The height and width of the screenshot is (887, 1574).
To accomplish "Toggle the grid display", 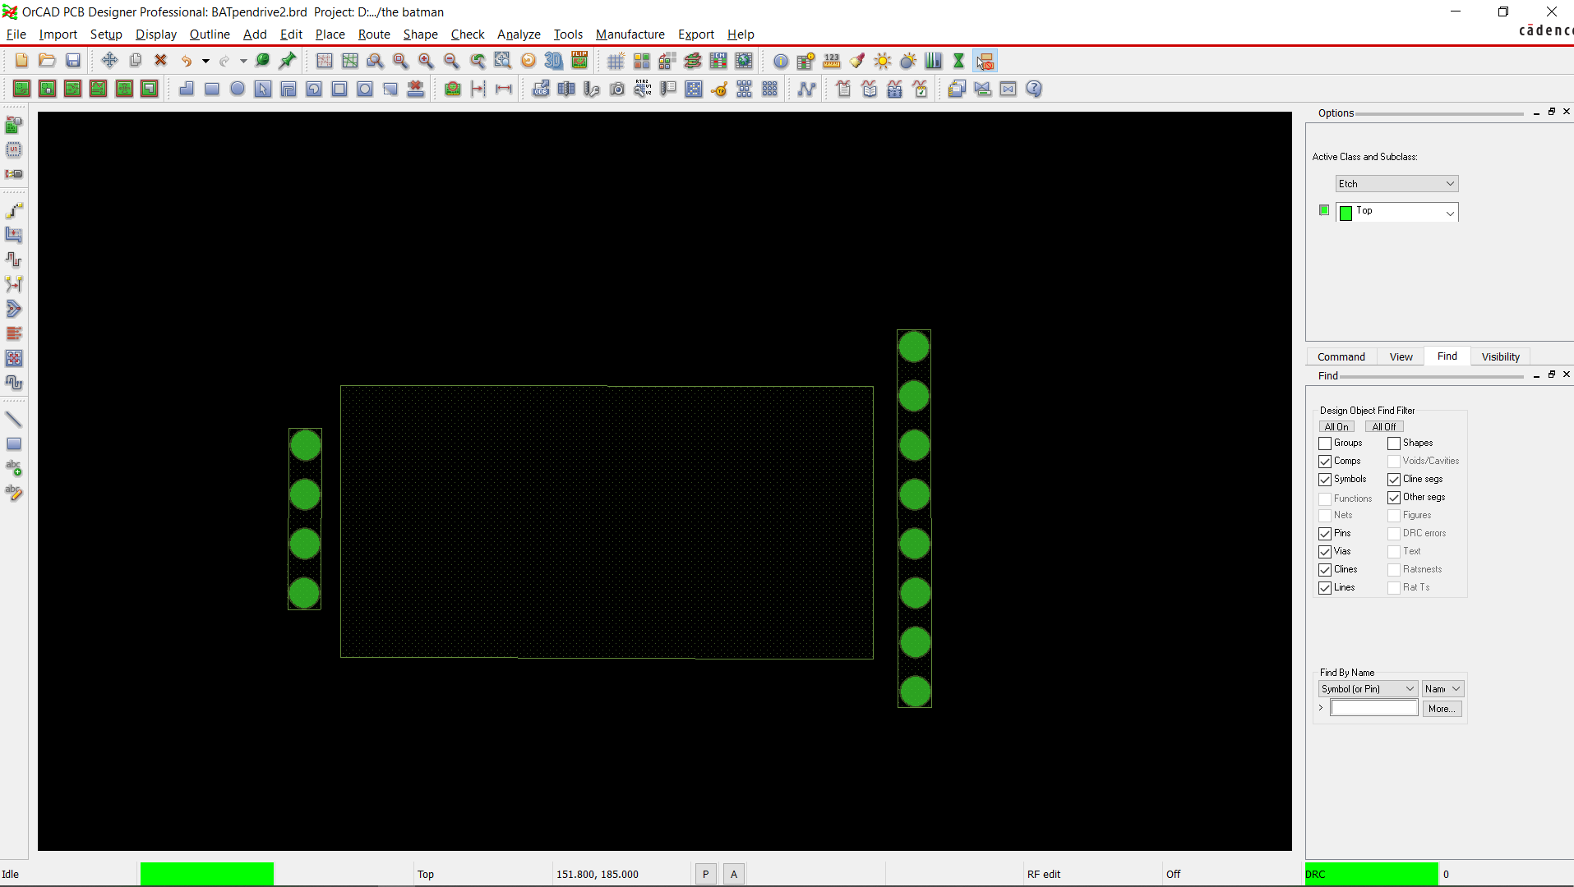I will point(615,61).
